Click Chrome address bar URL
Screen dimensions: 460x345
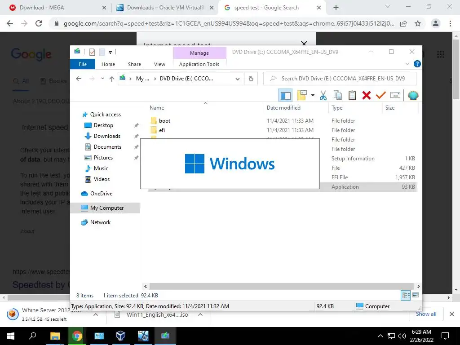(229, 23)
